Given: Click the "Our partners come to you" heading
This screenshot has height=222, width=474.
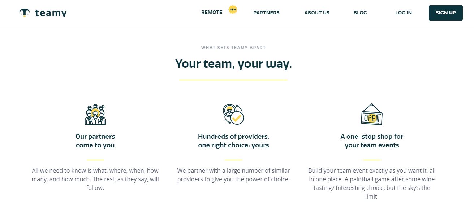Looking at the screenshot, I should (95, 141).
